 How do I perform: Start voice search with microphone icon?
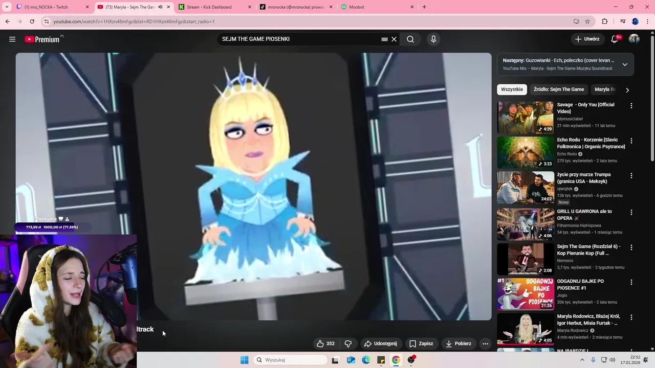pos(433,39)
